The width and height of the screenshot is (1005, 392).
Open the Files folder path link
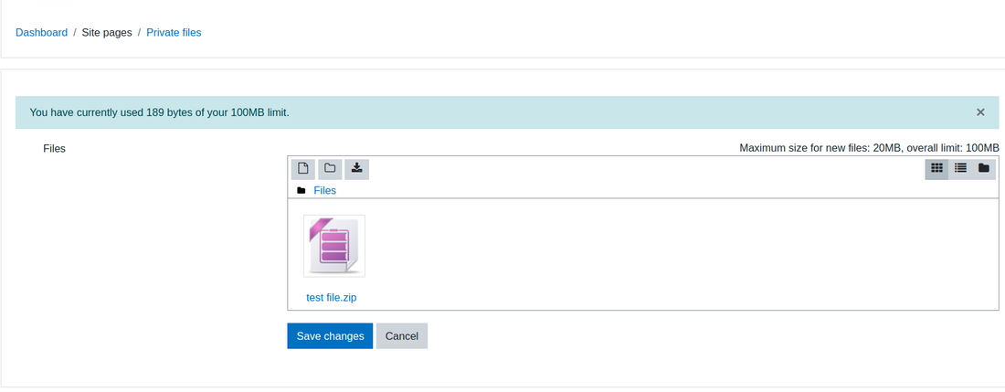click(325, 191)
